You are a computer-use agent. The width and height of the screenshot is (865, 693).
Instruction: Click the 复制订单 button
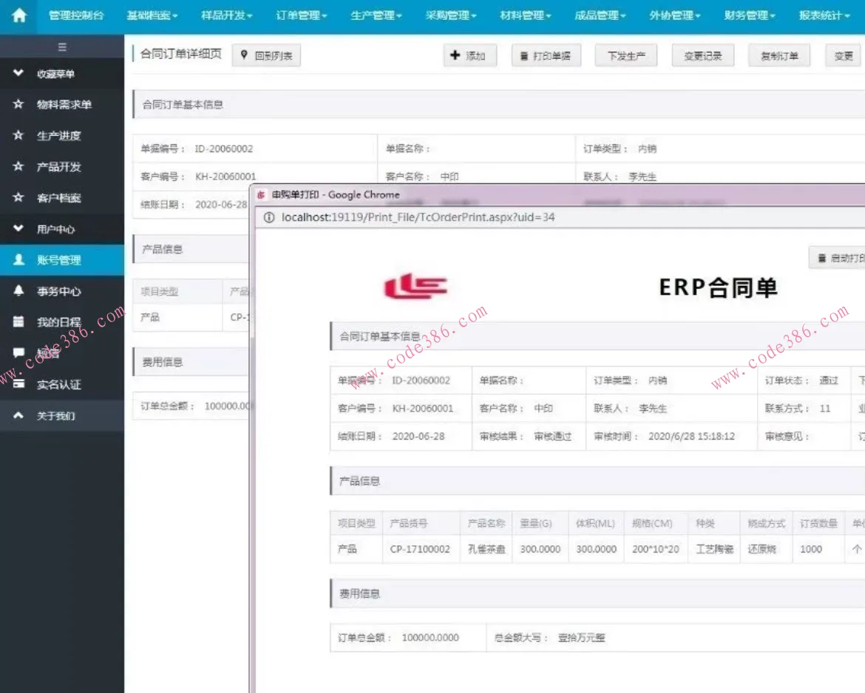pyautogui.click(x=778, y=55)
